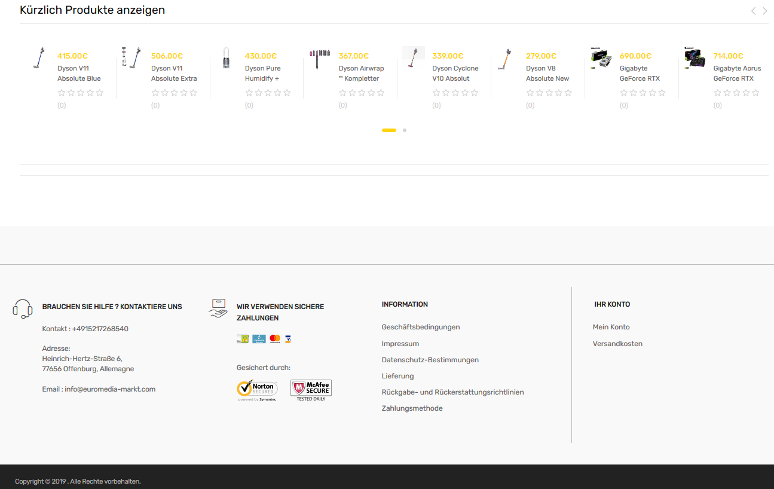774x489 pixels.
Task: Open Dyson Cyclone V10 Absolut image
Action: tap(413, 59)
